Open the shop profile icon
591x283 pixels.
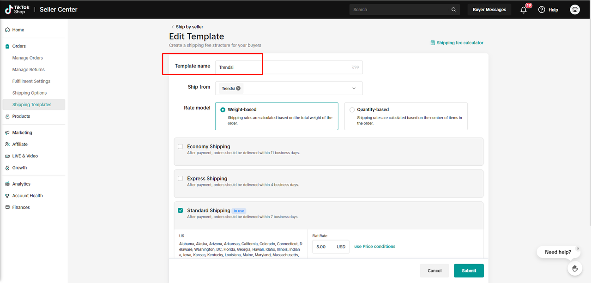coord(575,10)
